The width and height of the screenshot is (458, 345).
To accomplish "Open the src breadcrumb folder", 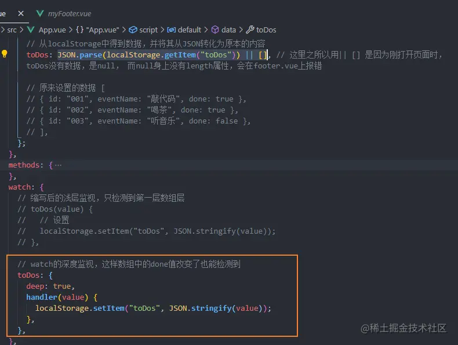I will pyautogui.click(x=12, y=30).
